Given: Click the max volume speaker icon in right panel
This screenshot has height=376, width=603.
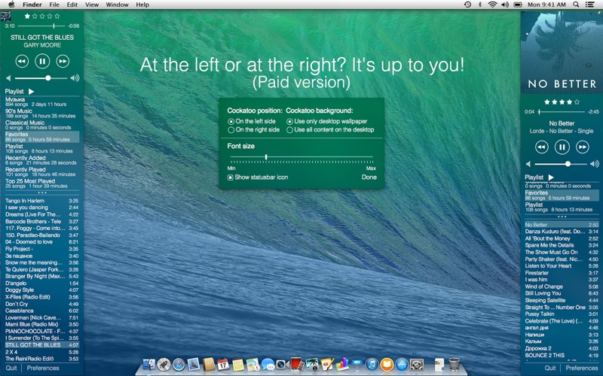Looking at the screenshot, I should click(595, 164).
